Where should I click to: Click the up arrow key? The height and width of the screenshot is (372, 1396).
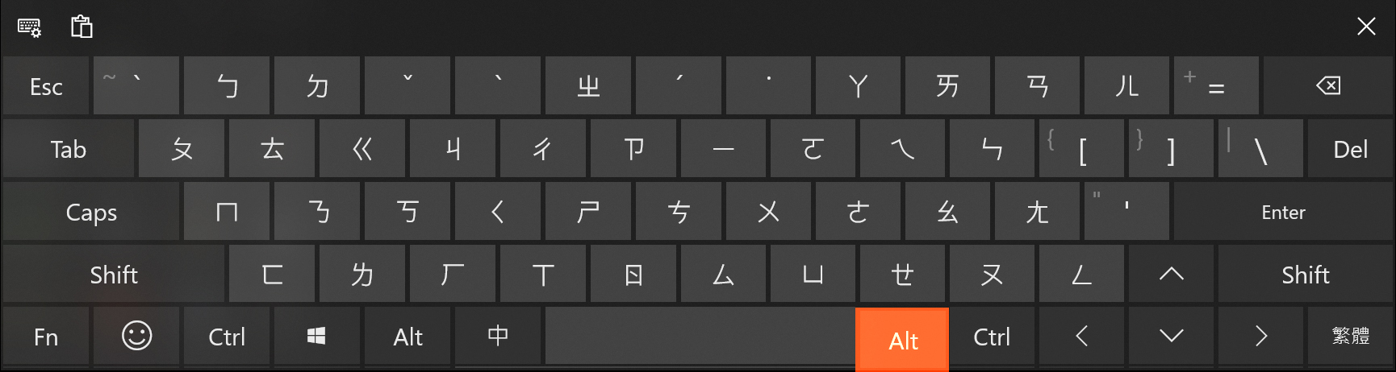pos(1171,275)
